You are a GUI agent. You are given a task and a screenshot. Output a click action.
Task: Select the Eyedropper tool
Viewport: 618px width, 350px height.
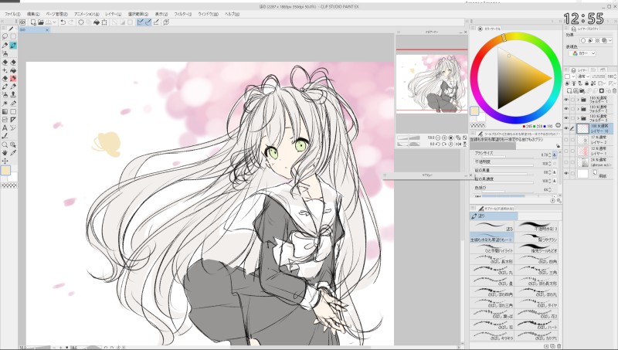pyautogui.click(x=13, y=153)
